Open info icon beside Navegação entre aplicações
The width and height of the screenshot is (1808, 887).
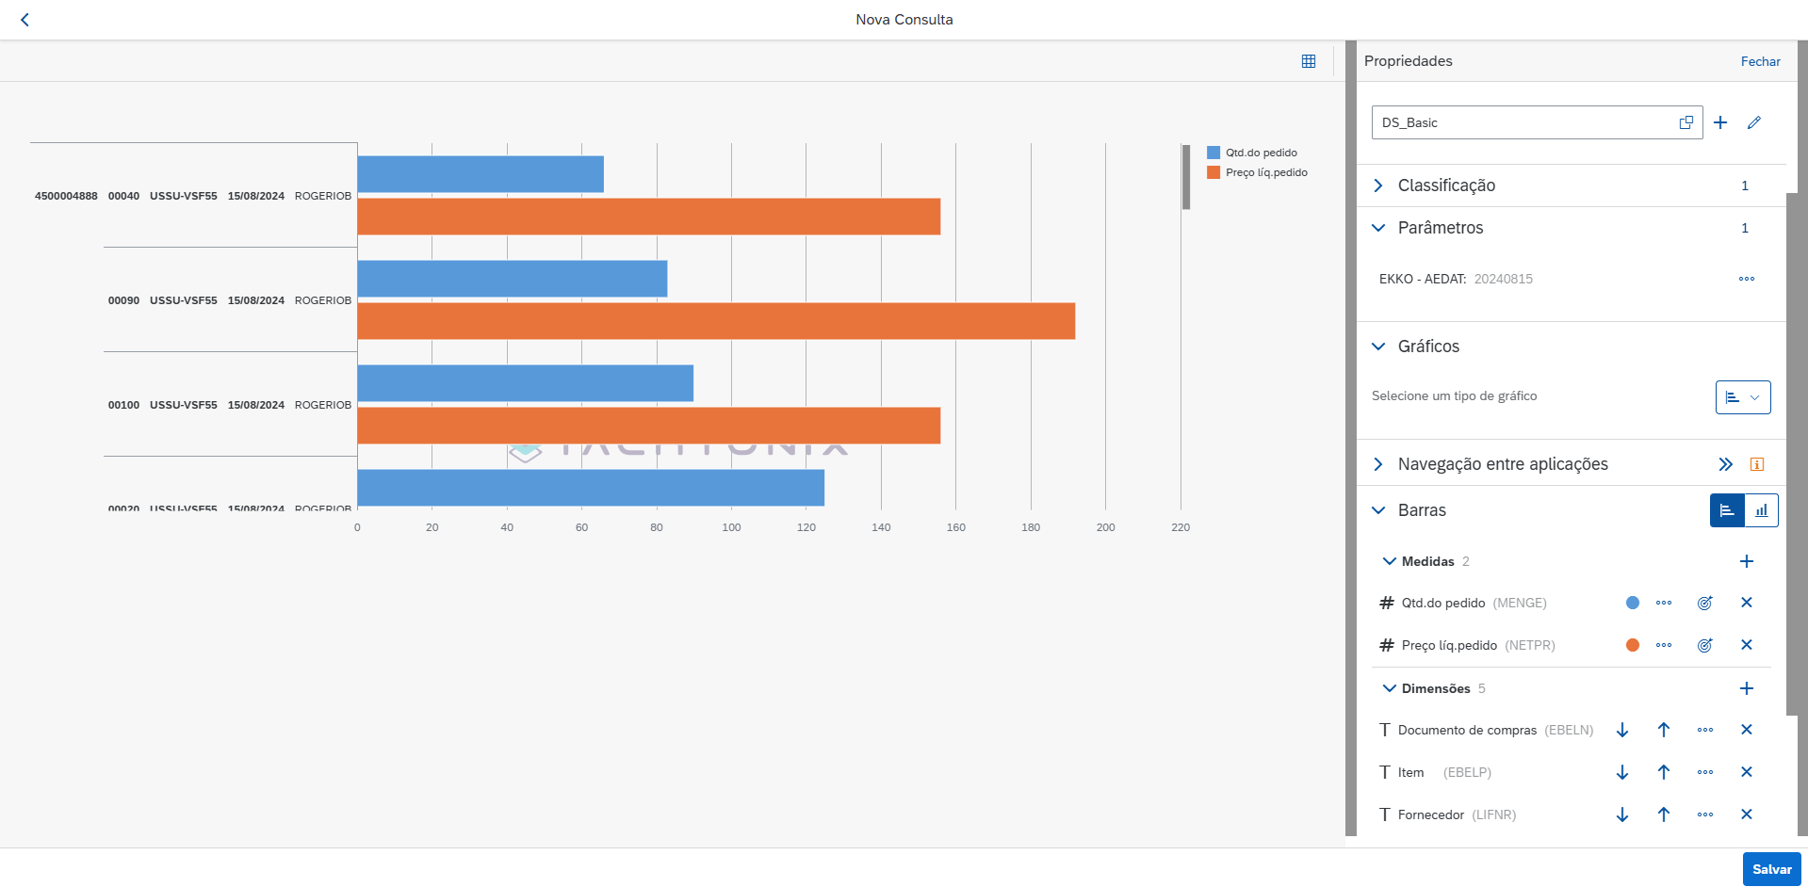tap(1756, 464)
